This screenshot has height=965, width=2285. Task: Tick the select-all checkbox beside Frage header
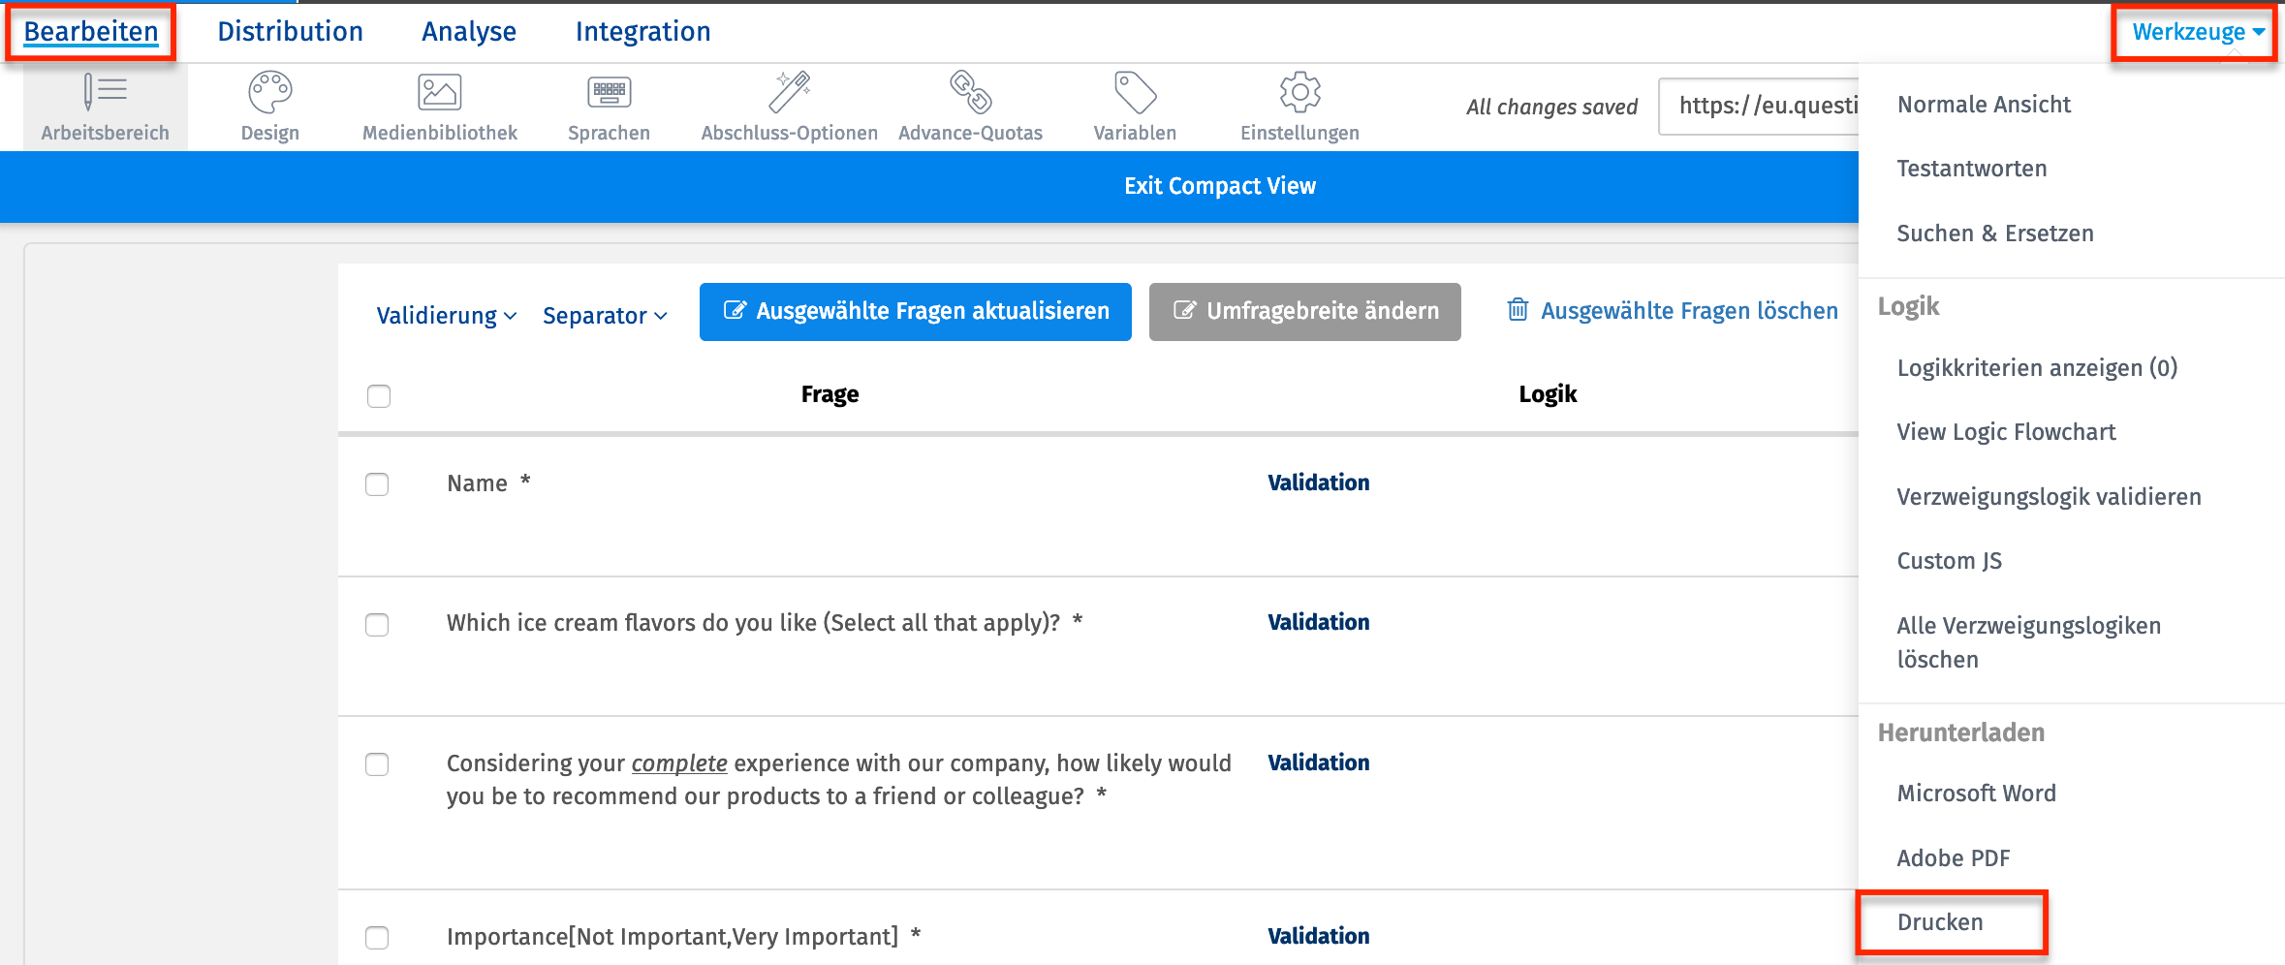(379, 396)
